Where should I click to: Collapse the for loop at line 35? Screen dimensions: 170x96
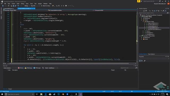click(12, 45)
